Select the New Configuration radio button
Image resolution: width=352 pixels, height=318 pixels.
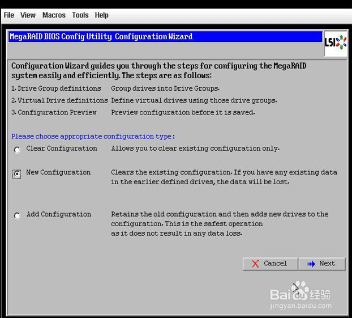(x=17, y=174)
